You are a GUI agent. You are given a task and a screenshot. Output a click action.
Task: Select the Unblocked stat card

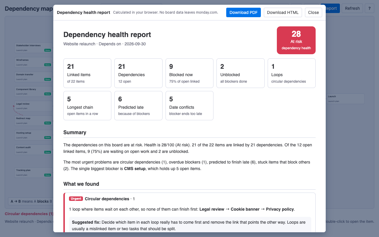pyautogui.click(x=240, y=73)
